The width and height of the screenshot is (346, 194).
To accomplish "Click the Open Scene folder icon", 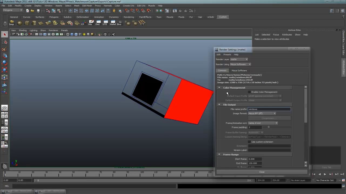I will click(32, 11).
